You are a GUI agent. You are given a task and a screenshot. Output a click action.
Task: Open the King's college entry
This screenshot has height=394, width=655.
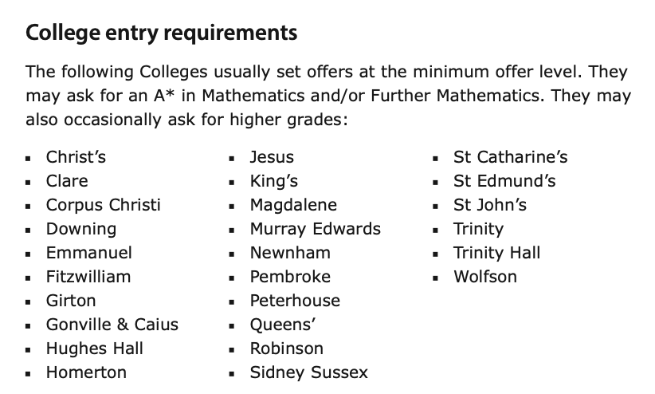point(273,181)
